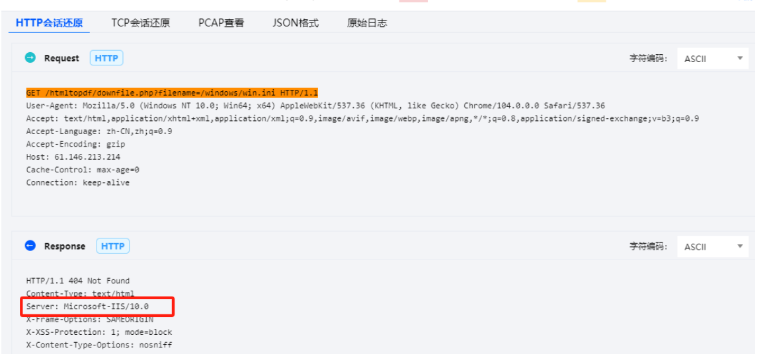This screenshot has width=769, height=354.
Task: Open the Response character encoding ASCII dropdown
Action: point(712,246)
